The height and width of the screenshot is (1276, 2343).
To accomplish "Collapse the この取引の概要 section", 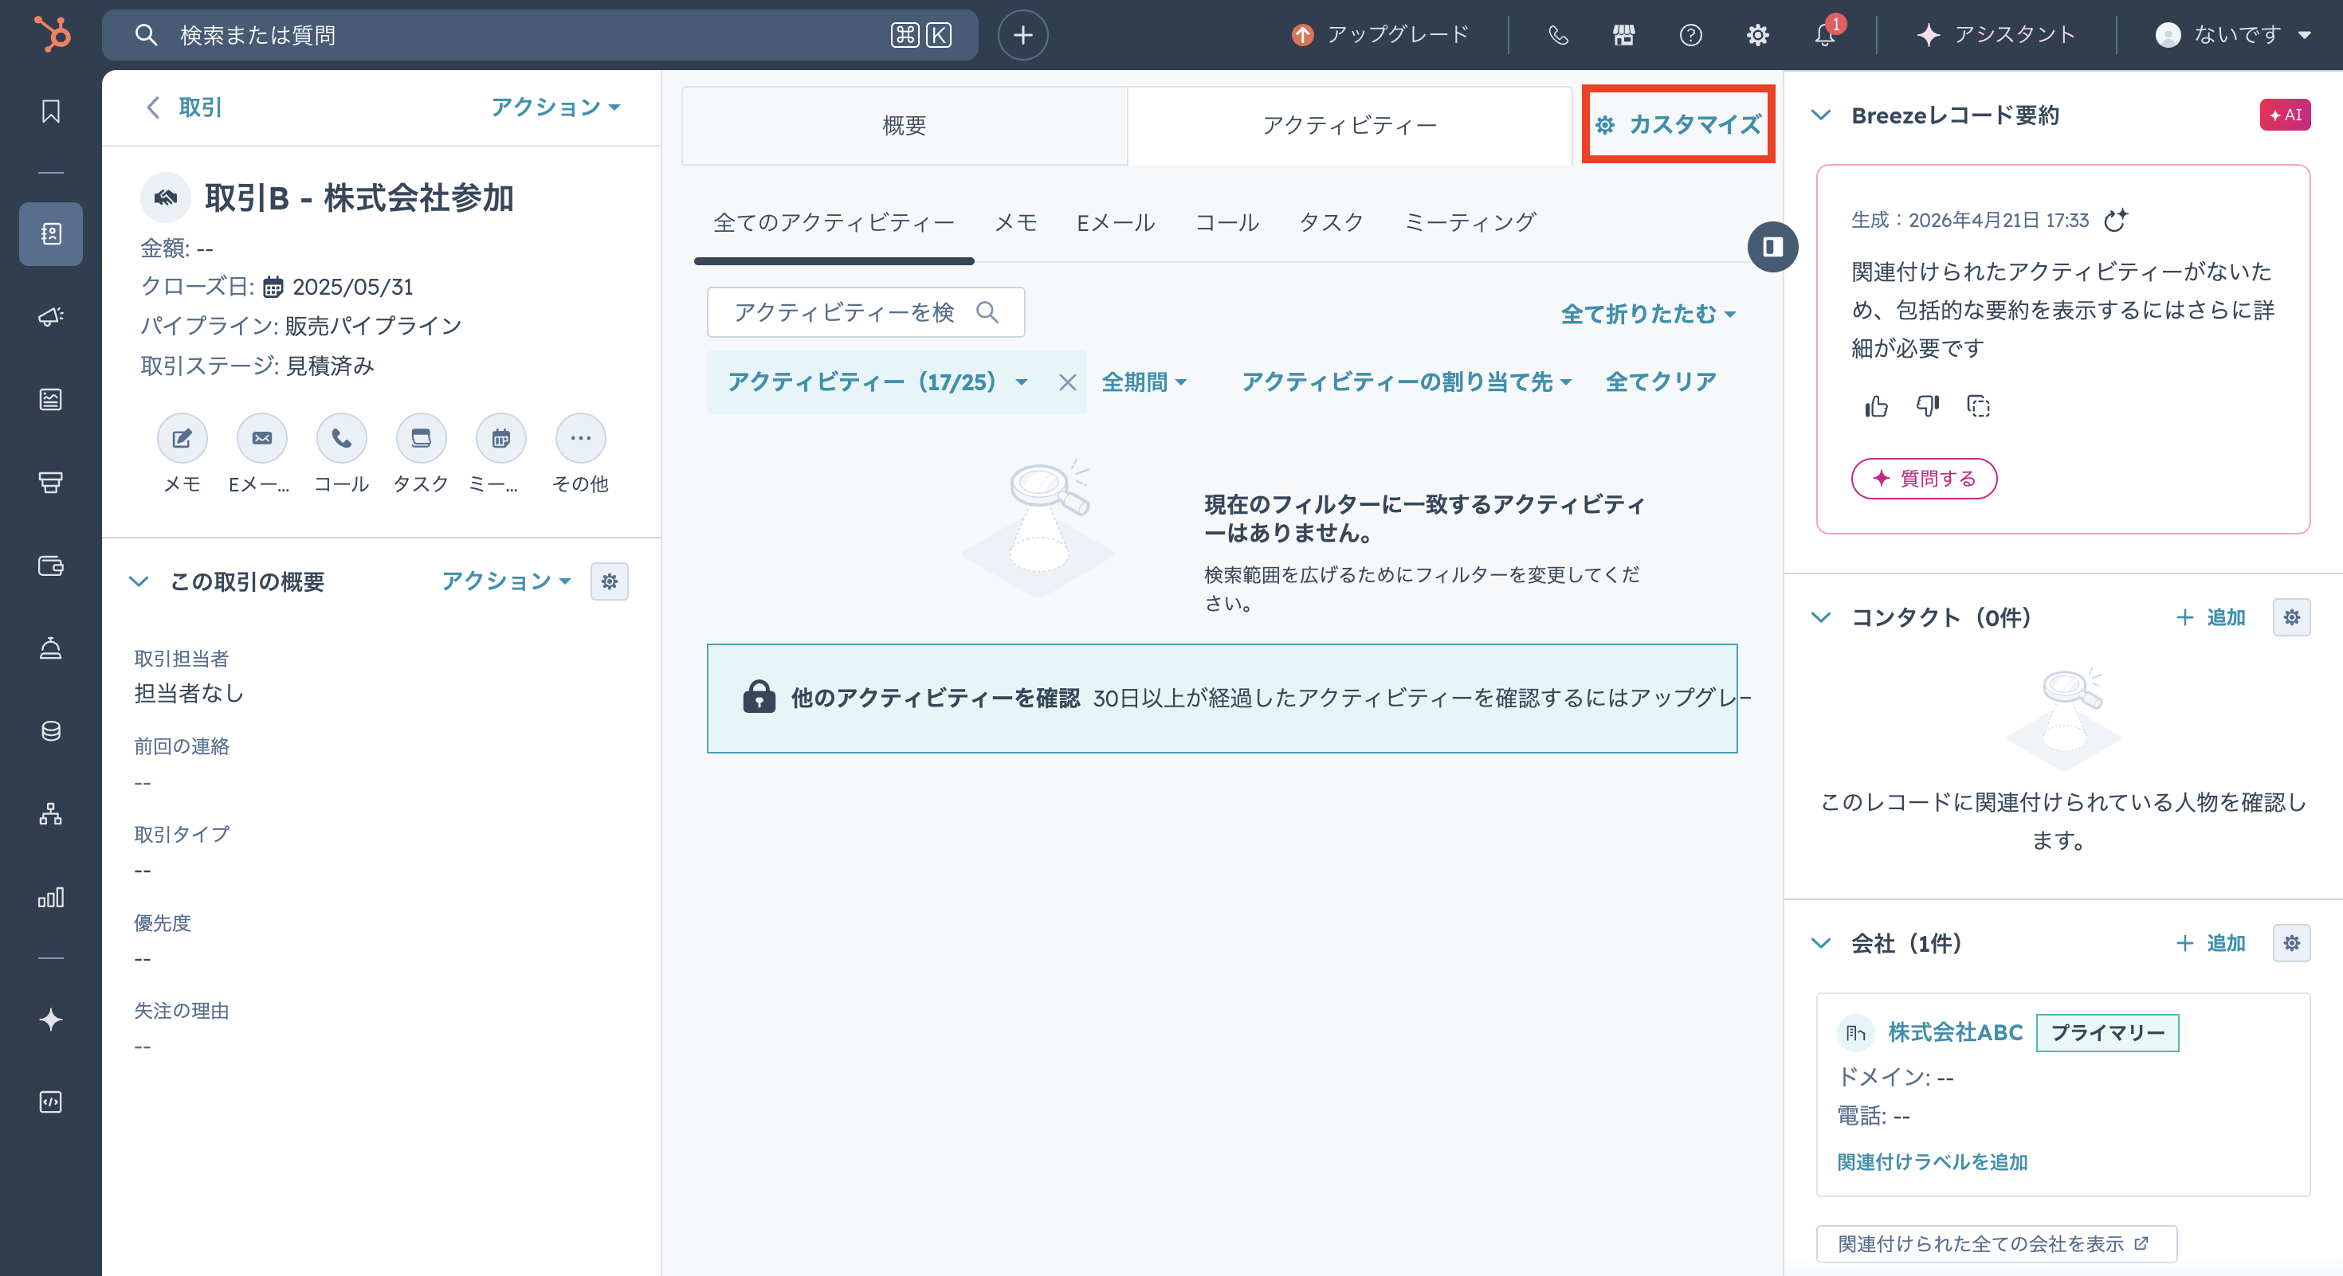I will pos(138,581).
